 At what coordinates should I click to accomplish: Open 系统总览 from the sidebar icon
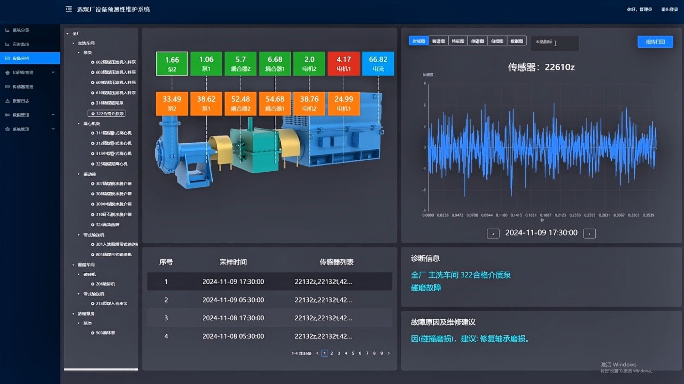pos(7,30)
